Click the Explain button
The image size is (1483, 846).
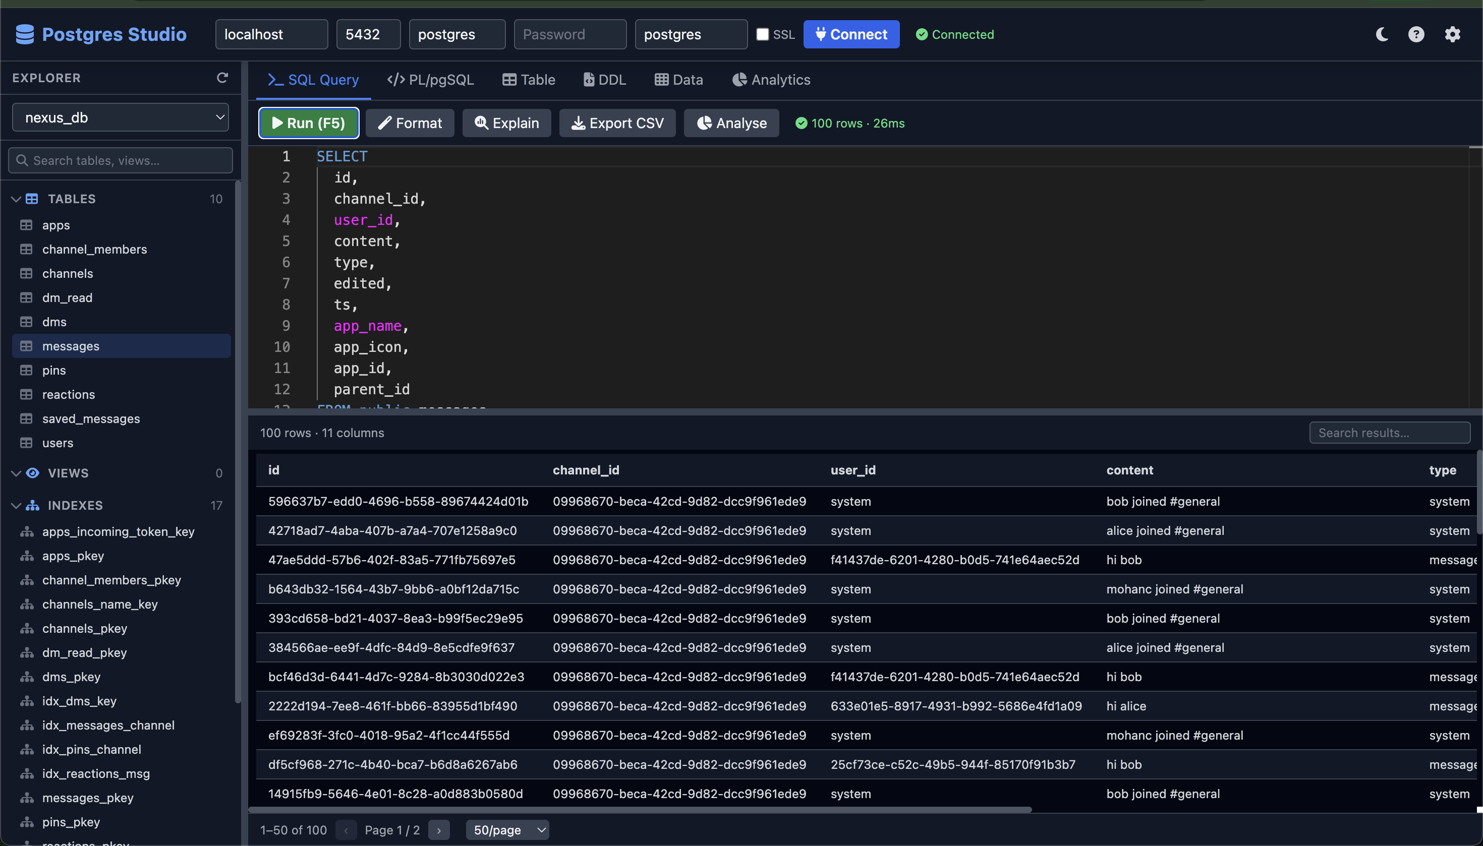(507, 123)
